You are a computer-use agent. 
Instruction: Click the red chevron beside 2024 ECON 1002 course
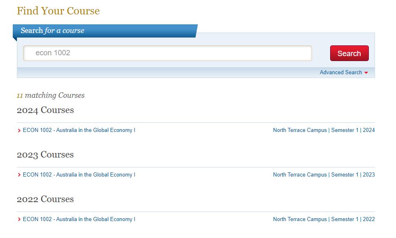(x=19, y=130)
